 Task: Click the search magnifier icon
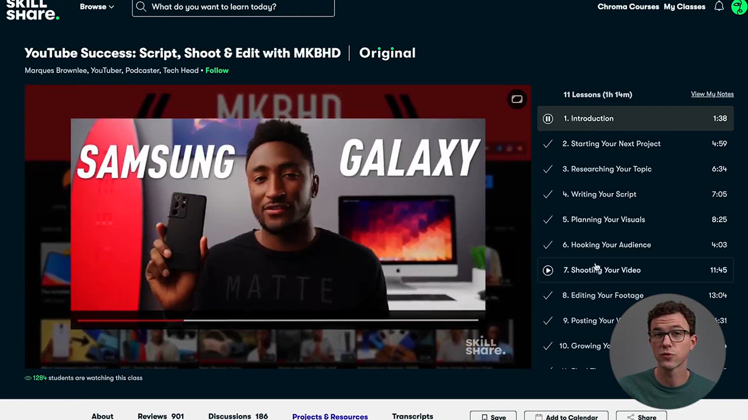(x=141, y=7)
